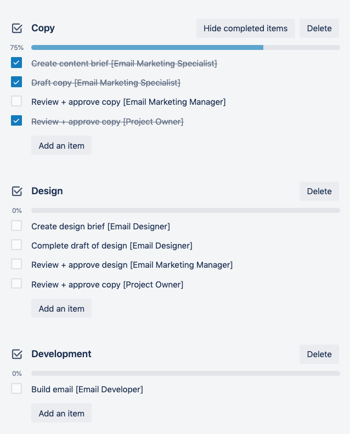The image size is (350, 434).
Task: Add an item to Design checklist
Action: (x=61, y=308)
